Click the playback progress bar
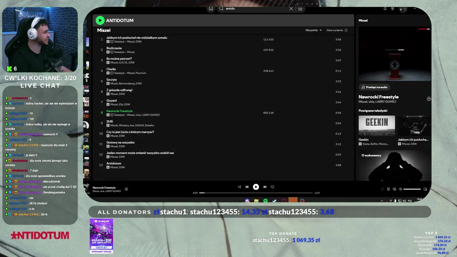 coord(256,193)
